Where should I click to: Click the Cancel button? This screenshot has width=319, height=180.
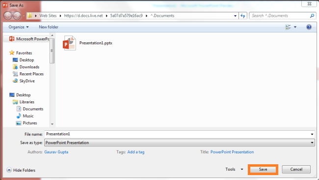click(296, 169)
